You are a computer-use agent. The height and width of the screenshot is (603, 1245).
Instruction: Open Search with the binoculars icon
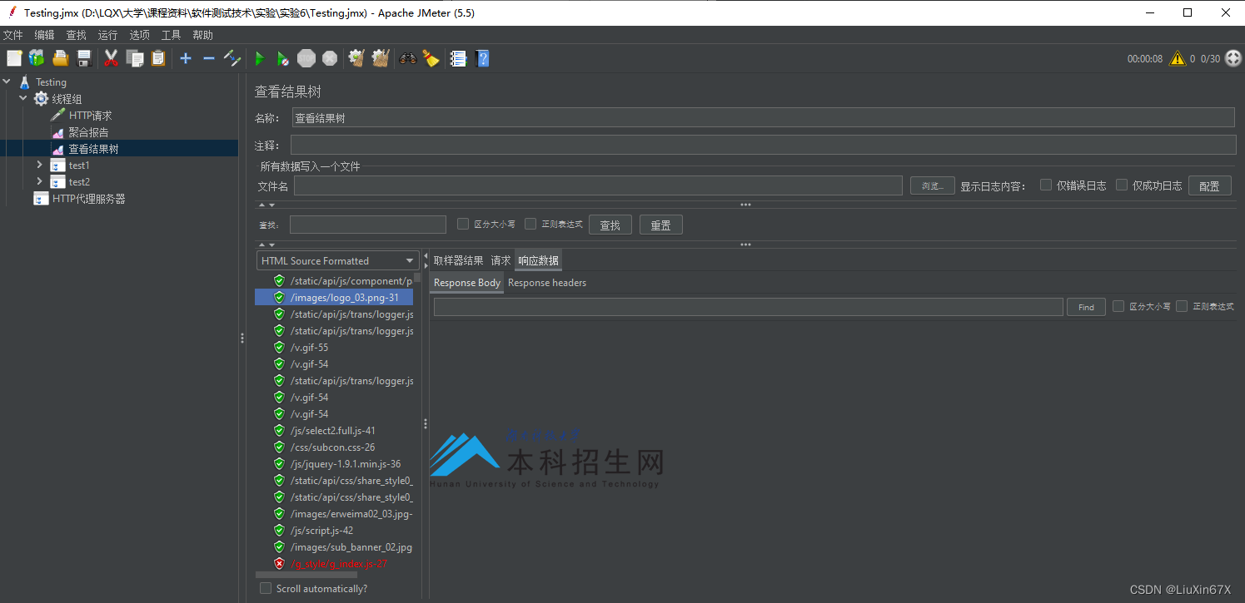pos(407,58)
